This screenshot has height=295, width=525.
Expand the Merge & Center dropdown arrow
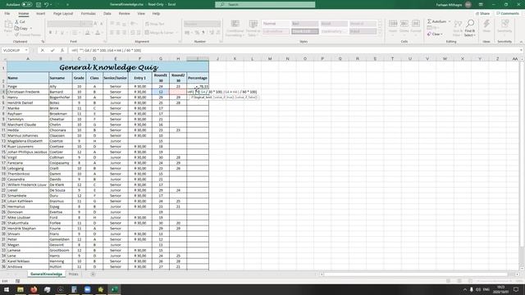(177, 33)
